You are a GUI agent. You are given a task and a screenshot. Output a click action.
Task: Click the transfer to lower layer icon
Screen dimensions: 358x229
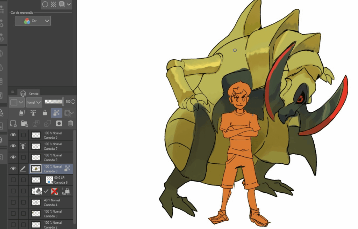pyautogui.click(x=36, y=124)
